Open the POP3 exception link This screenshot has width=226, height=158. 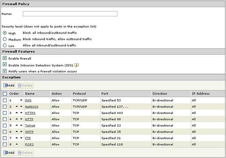pyautogui.click(x=29, y=144)
